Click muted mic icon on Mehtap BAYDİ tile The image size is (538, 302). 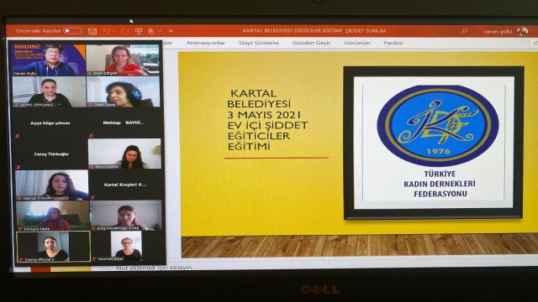[91, 136]
